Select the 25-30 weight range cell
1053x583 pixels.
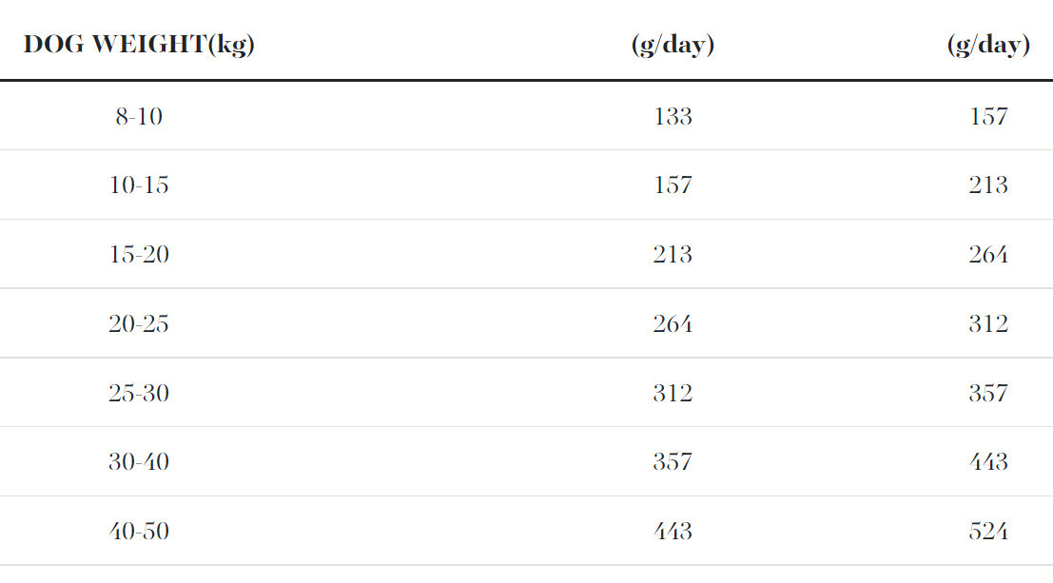click(139, 393)
